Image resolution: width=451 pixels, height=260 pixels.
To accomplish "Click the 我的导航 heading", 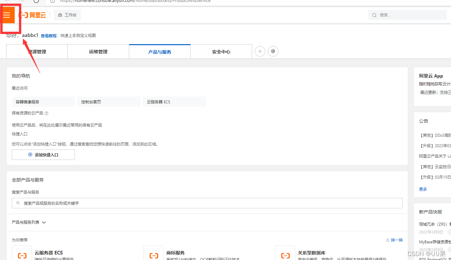I will tap(21, 76).
